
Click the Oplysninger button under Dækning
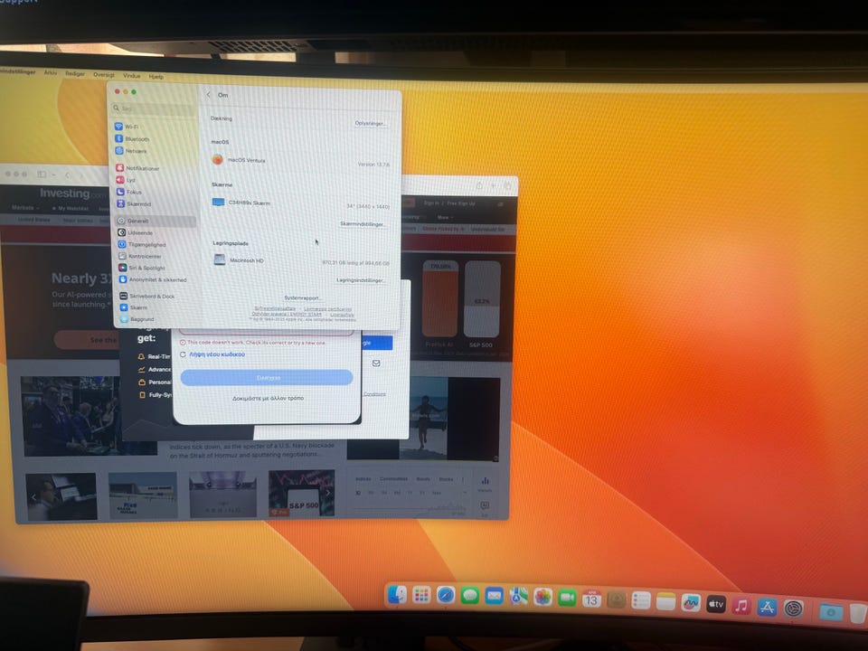pos(371,123)
